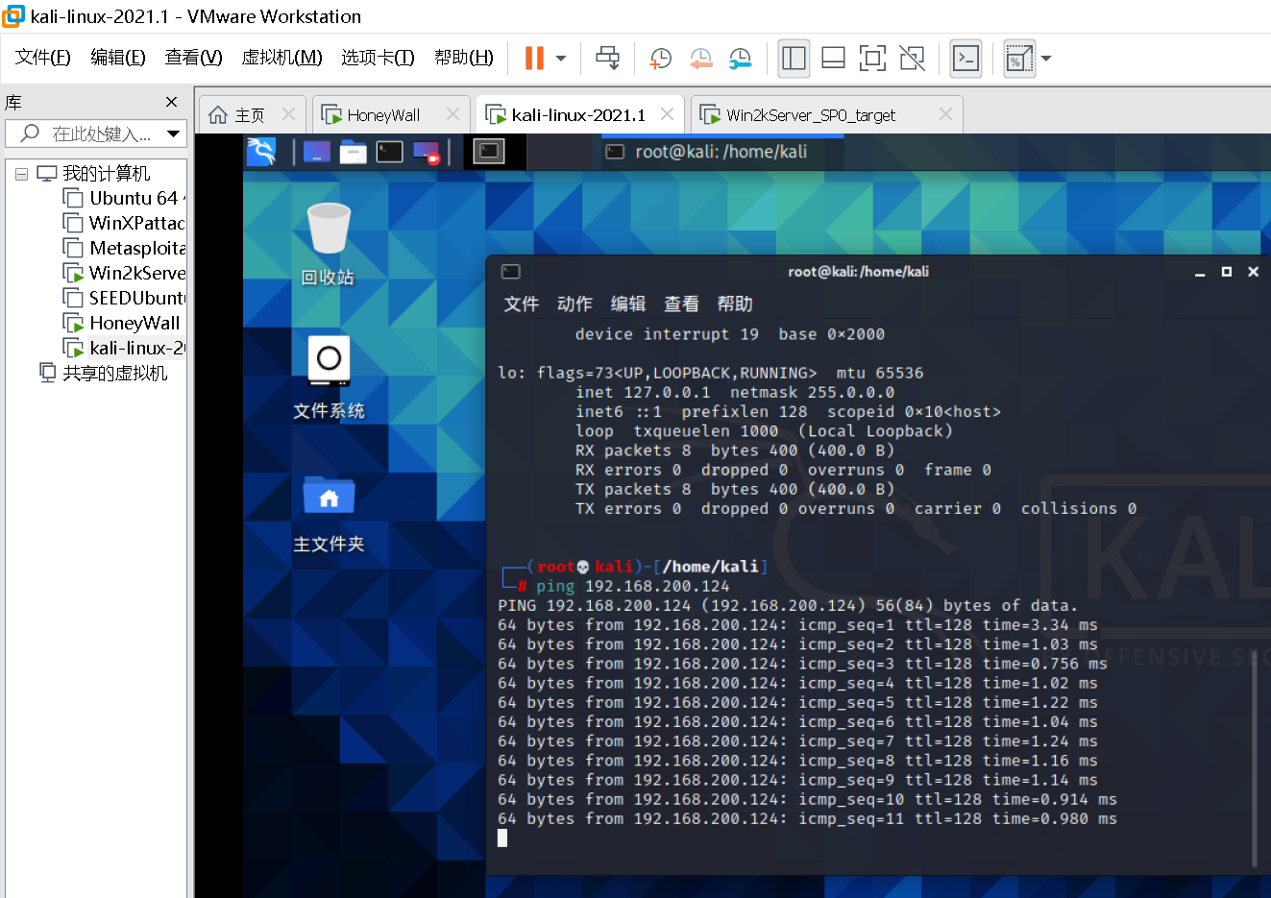The height and width of the screenshot is (898, 1271).
Task: Enter full screen mode
Action: tap(872, 59)
